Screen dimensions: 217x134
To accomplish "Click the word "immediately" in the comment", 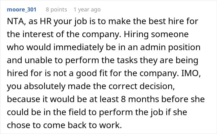I will tap(77, 48).
